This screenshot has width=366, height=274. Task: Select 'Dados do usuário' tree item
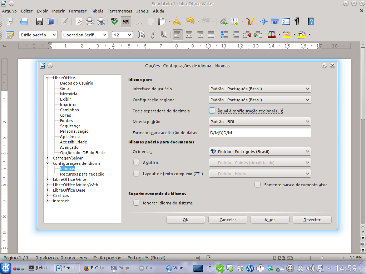point(76,83)
